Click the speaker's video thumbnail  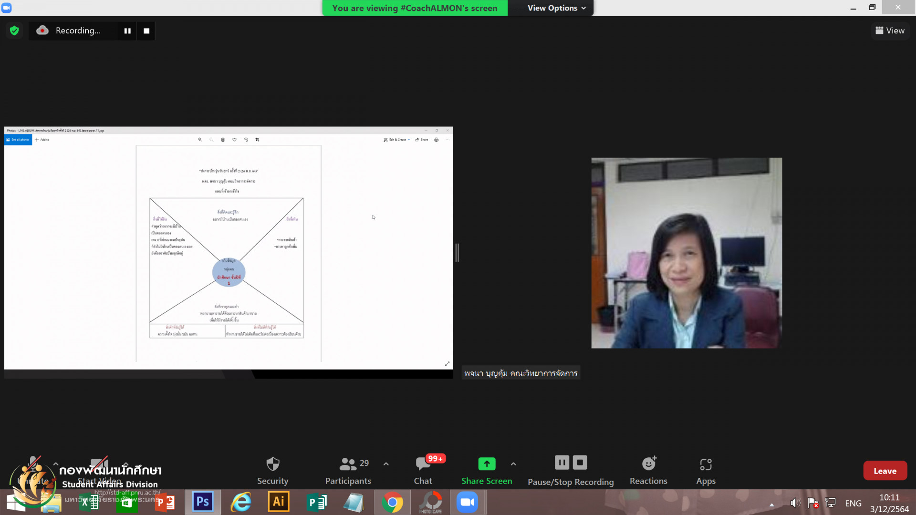[687, 253]
